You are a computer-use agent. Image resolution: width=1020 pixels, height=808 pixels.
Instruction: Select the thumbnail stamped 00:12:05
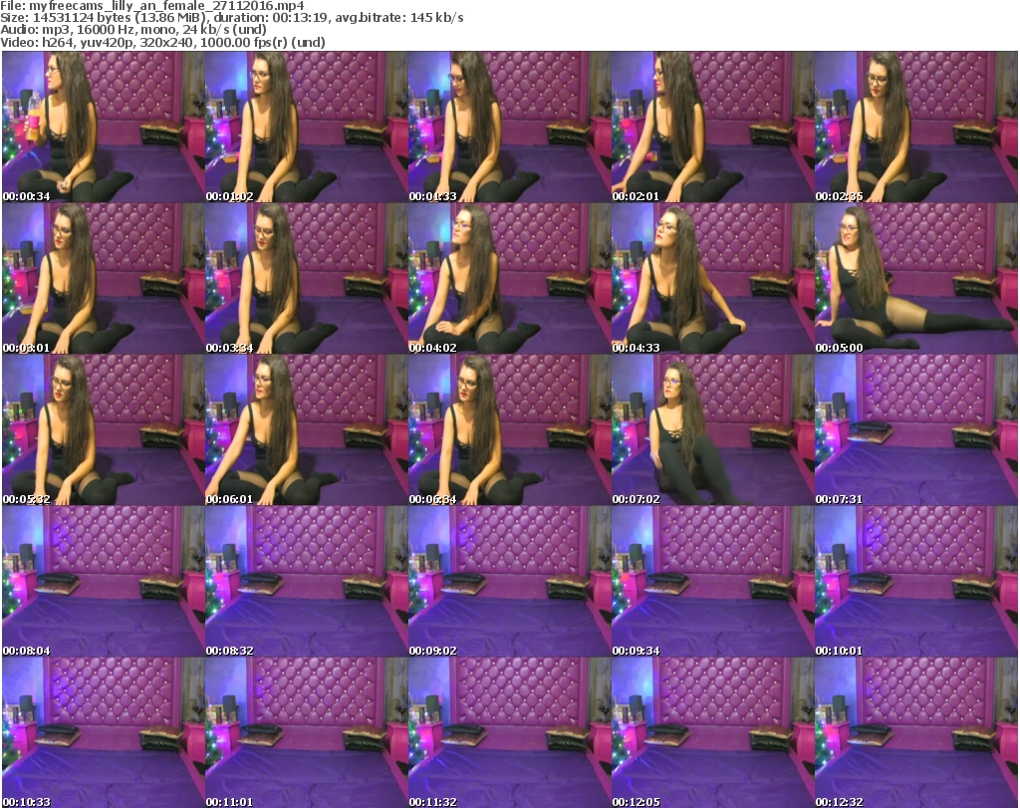[713, 732]
